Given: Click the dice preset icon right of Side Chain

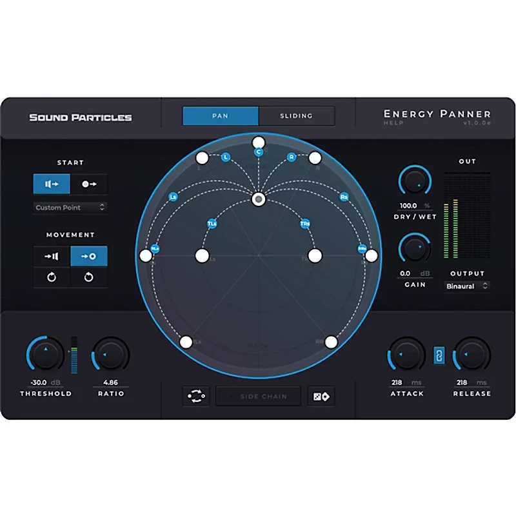Looking at the screenshot, I should point(321,396).
